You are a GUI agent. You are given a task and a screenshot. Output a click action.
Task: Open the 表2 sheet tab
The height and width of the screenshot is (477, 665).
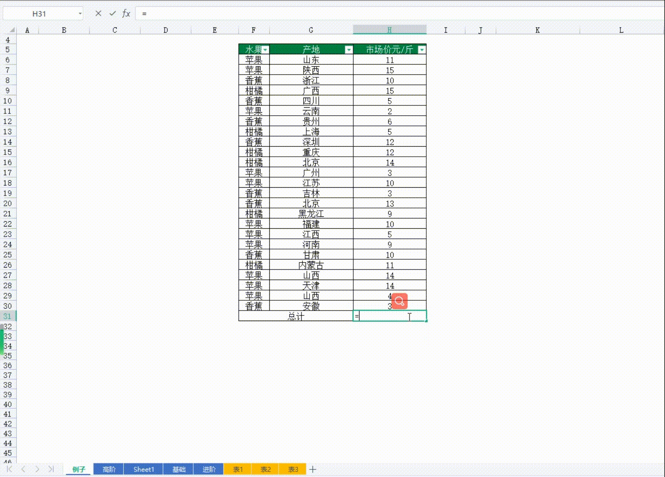(265, 469)
